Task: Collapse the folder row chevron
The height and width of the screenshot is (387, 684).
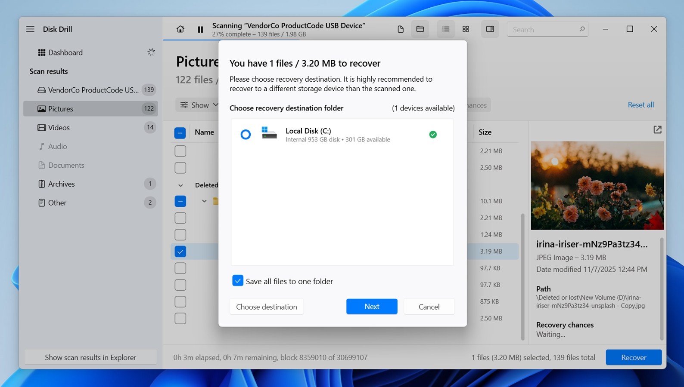Action: tap(204, 201)
